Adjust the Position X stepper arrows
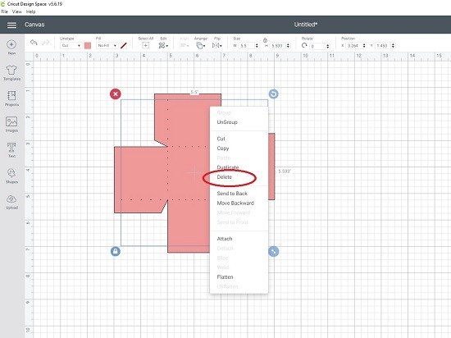Image resolution: width=451 pixels, height=338 pixels. [x=364, y=46]
